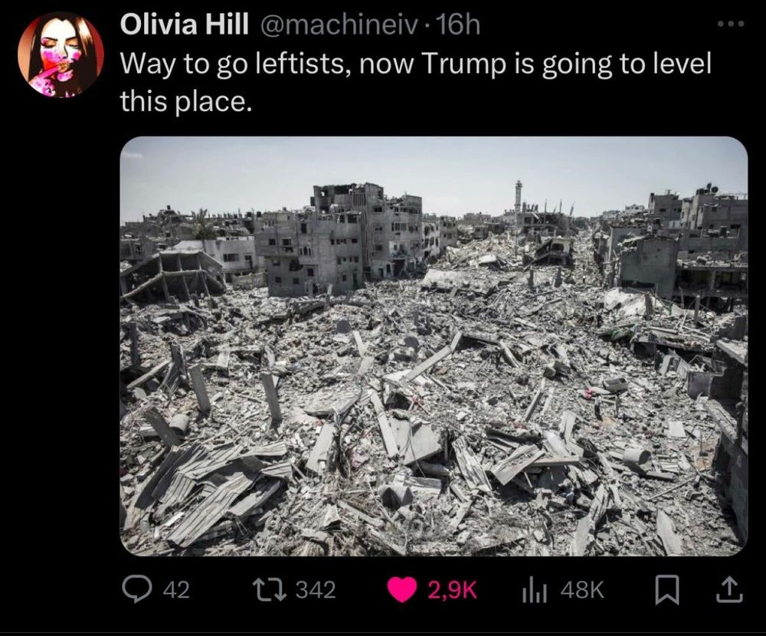This screenshot has height=636, width=766.
Task: Click the tweet text starting 'Way to go'
Action: pyautogui.click(x=416, y=82)
